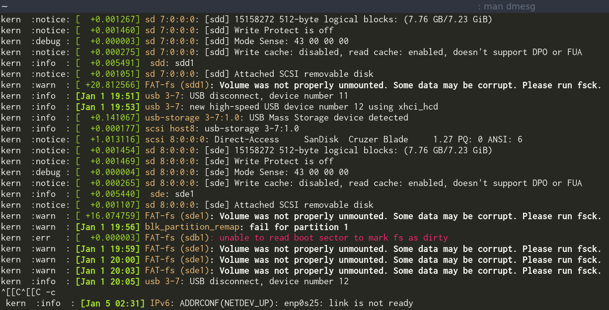This screenshot has height=310, width=609.
Task: Click the tilde title in top bar
Action: 4,6
